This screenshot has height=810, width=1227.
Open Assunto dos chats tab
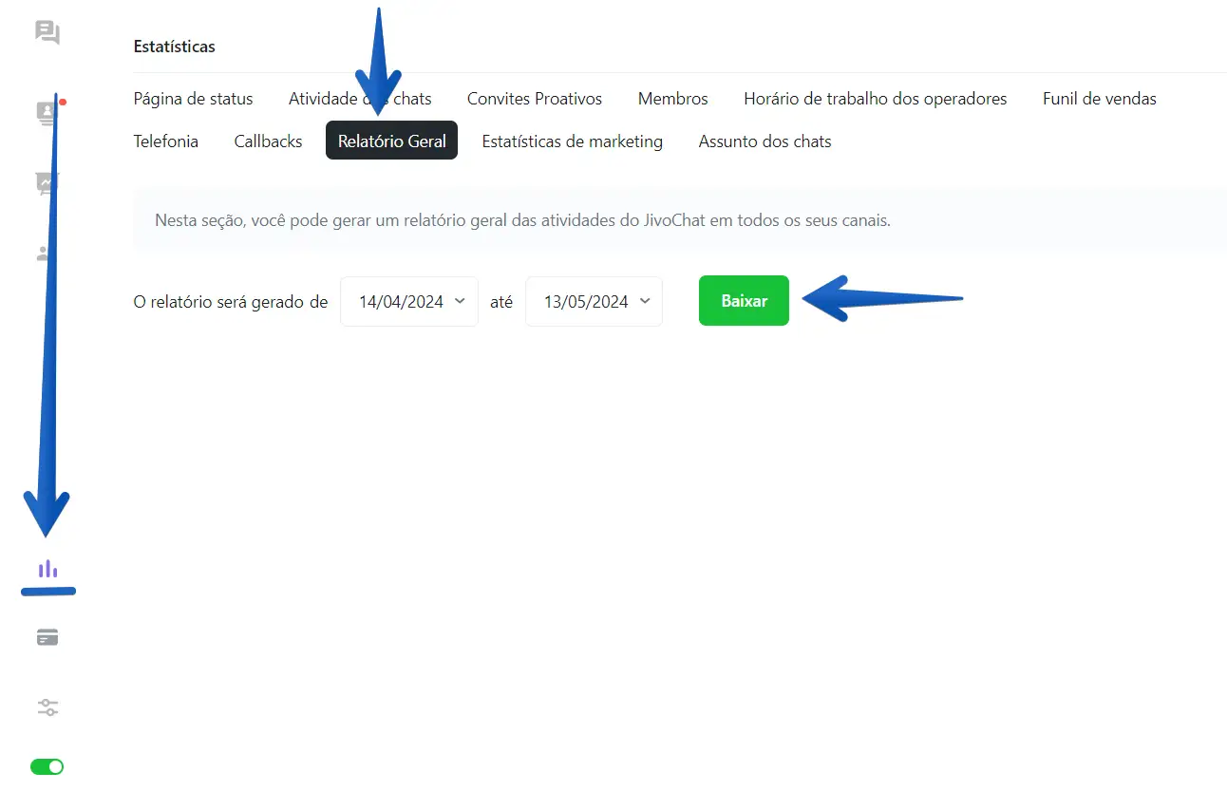click(x=765, y=141)
